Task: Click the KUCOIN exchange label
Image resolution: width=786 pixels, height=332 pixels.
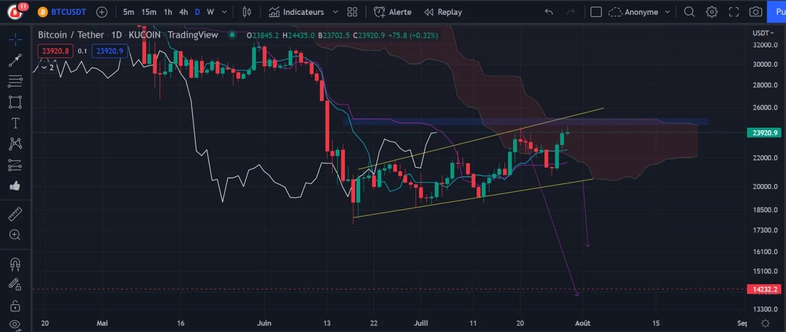Action: point(144,35)
